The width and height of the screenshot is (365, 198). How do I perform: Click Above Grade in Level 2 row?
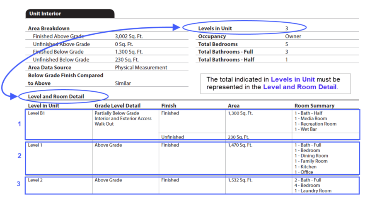(108, 180)
